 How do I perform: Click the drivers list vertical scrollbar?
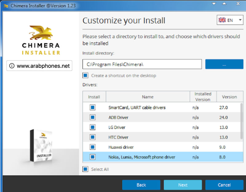tap(242, 121)
